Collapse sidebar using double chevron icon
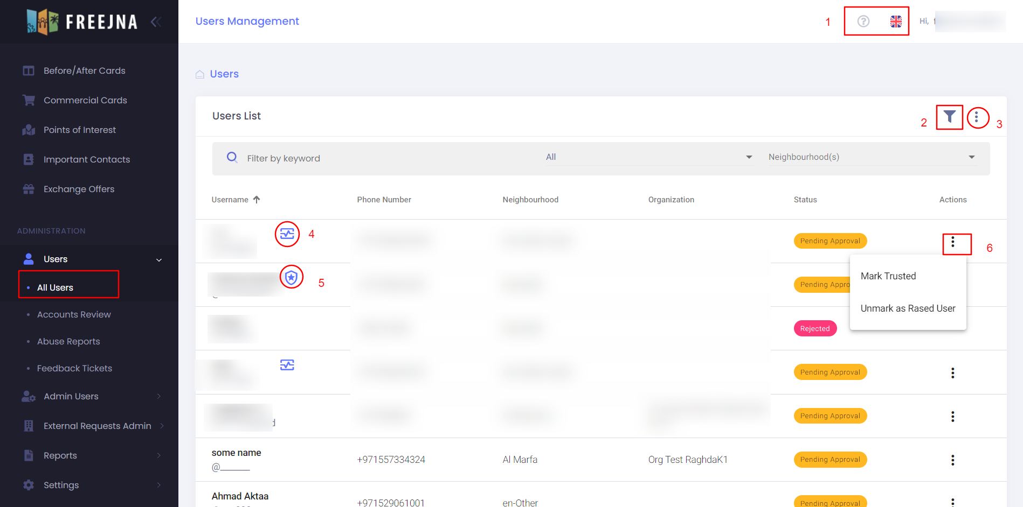 click(x=156, y=22)
